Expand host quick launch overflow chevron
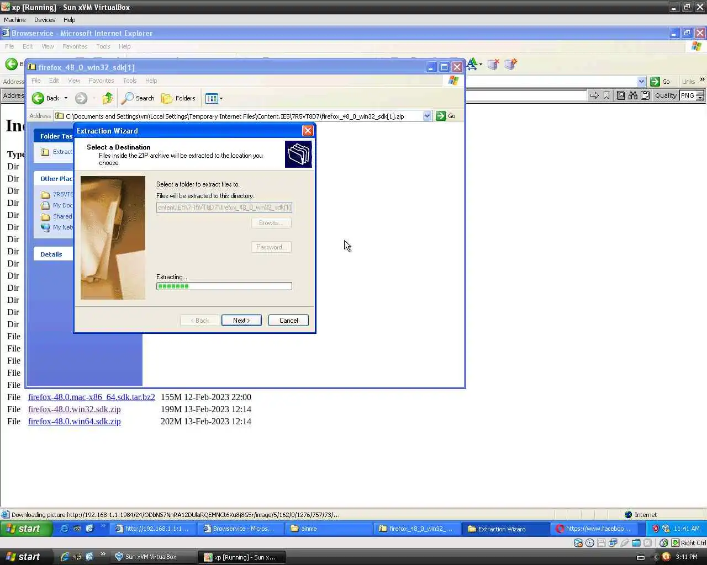Viewport: 707px width, 565px height. (x=103, y=555)
